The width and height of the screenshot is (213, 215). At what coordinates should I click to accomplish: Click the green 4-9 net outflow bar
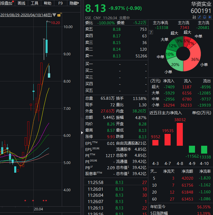tap(192, 149)
